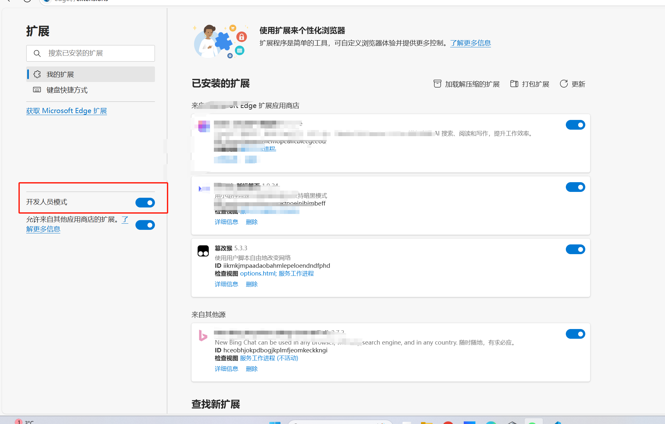Disable allowing extensions from other stores toggle
Viewport: 665px width, 424px height.
[x=145, y=225]
